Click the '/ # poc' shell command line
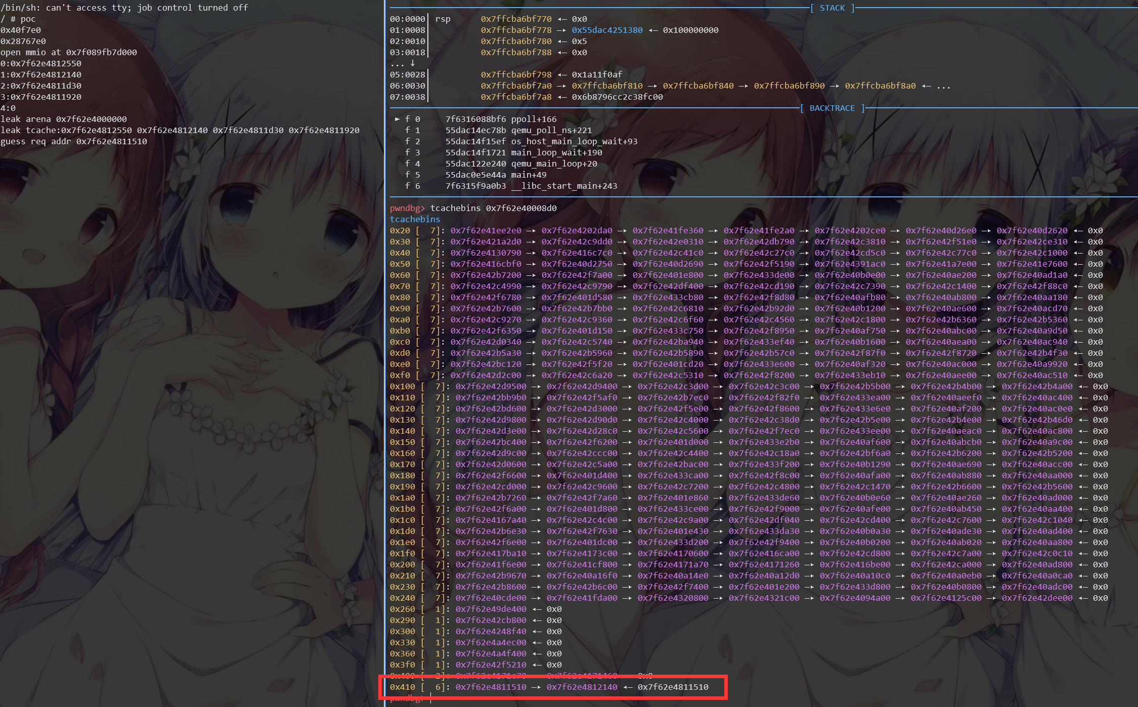This screenshot has height=707, width=1138. pyautogui.click(x=18, y=19)
